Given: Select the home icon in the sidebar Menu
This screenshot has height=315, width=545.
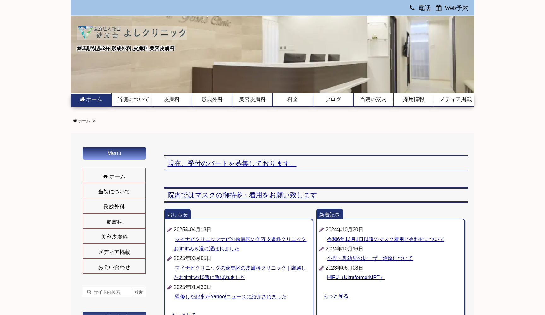Looking at the screenshot, I should [x=105, y=176].
